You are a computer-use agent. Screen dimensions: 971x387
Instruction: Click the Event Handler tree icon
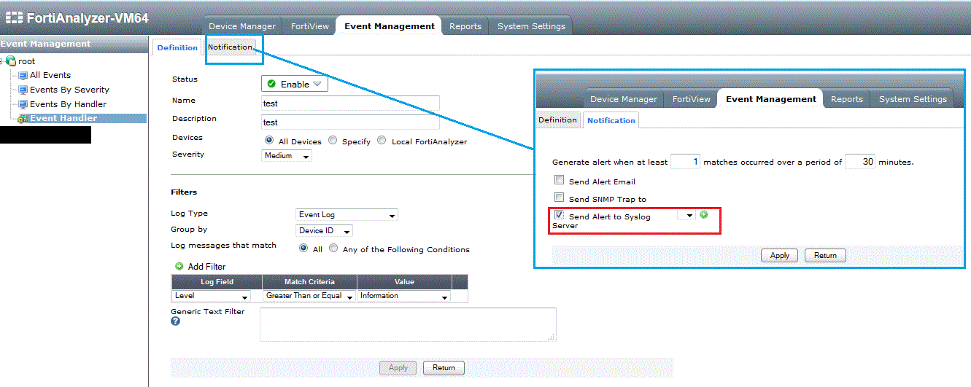pos(23,118)
